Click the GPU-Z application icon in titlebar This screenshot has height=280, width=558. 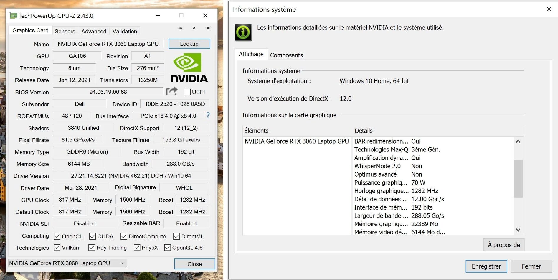tap(14, 15)
